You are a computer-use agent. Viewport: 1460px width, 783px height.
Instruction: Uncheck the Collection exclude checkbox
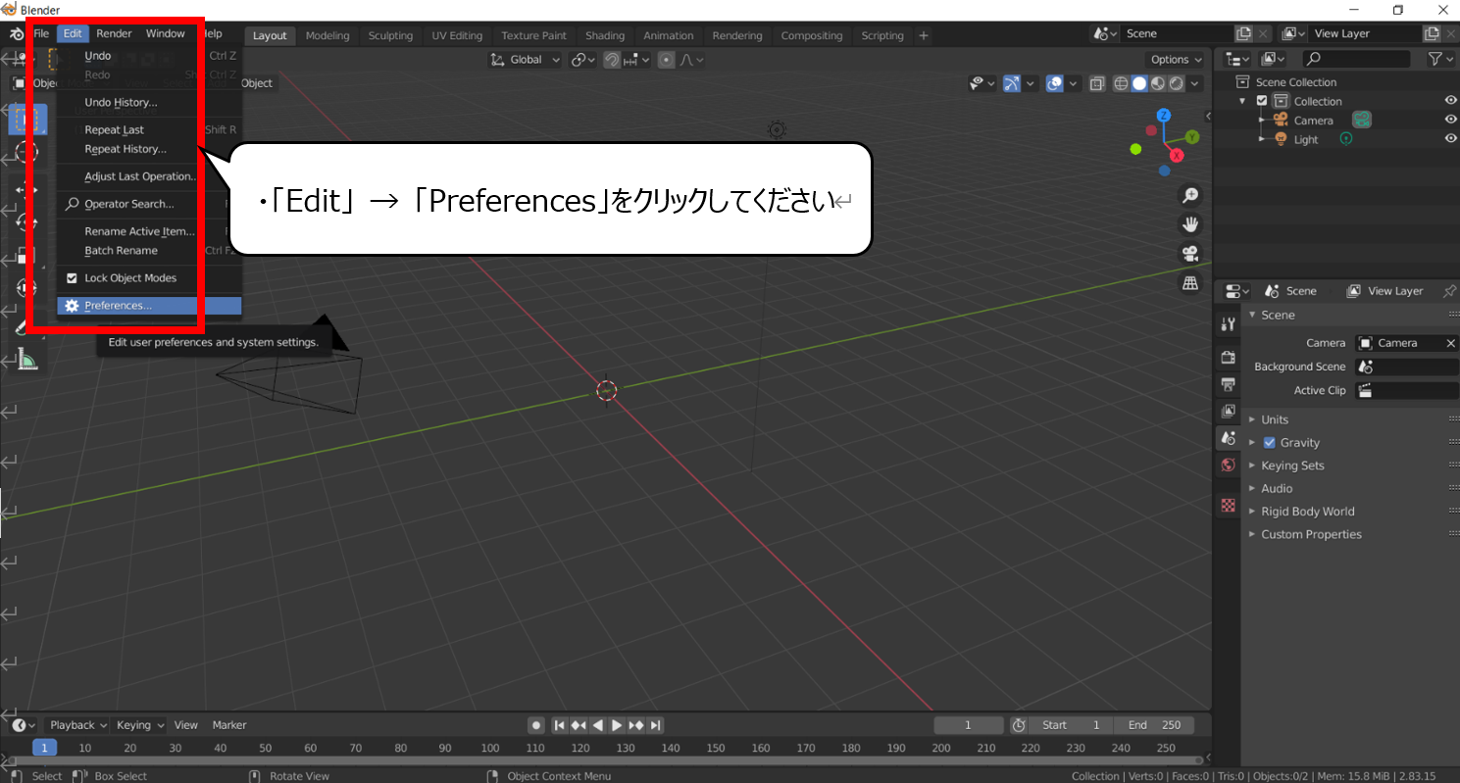coord(1262,101)
